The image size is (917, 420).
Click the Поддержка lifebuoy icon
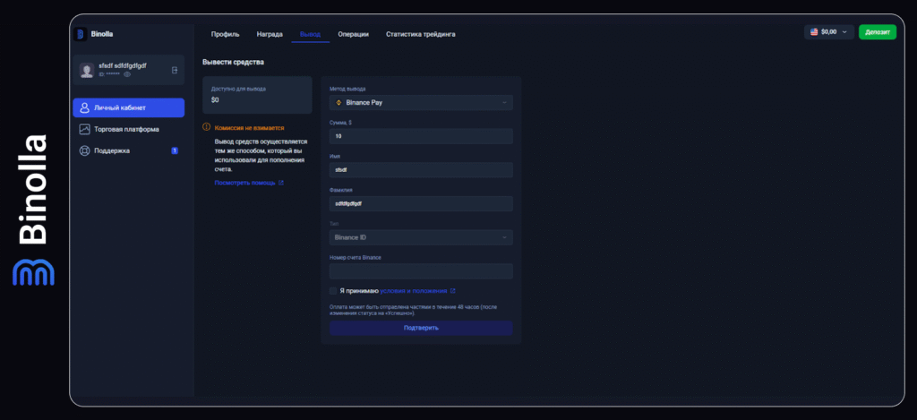click(x=85, y=150)
